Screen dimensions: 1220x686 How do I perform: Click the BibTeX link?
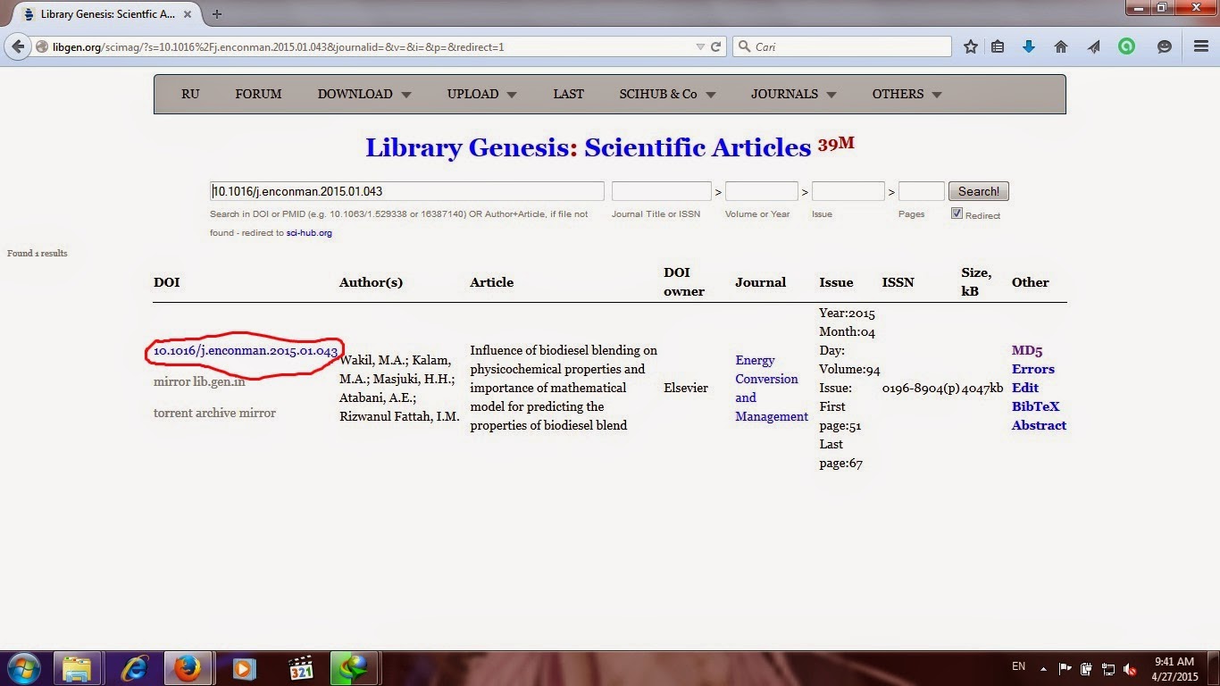point(1036,406)
